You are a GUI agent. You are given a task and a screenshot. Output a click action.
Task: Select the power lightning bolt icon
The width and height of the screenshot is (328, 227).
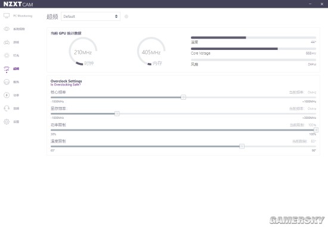coord(7,95)
